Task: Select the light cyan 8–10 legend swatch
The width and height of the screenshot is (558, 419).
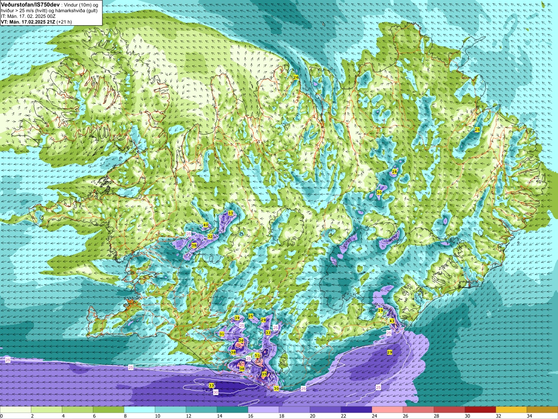Action: 139,410
